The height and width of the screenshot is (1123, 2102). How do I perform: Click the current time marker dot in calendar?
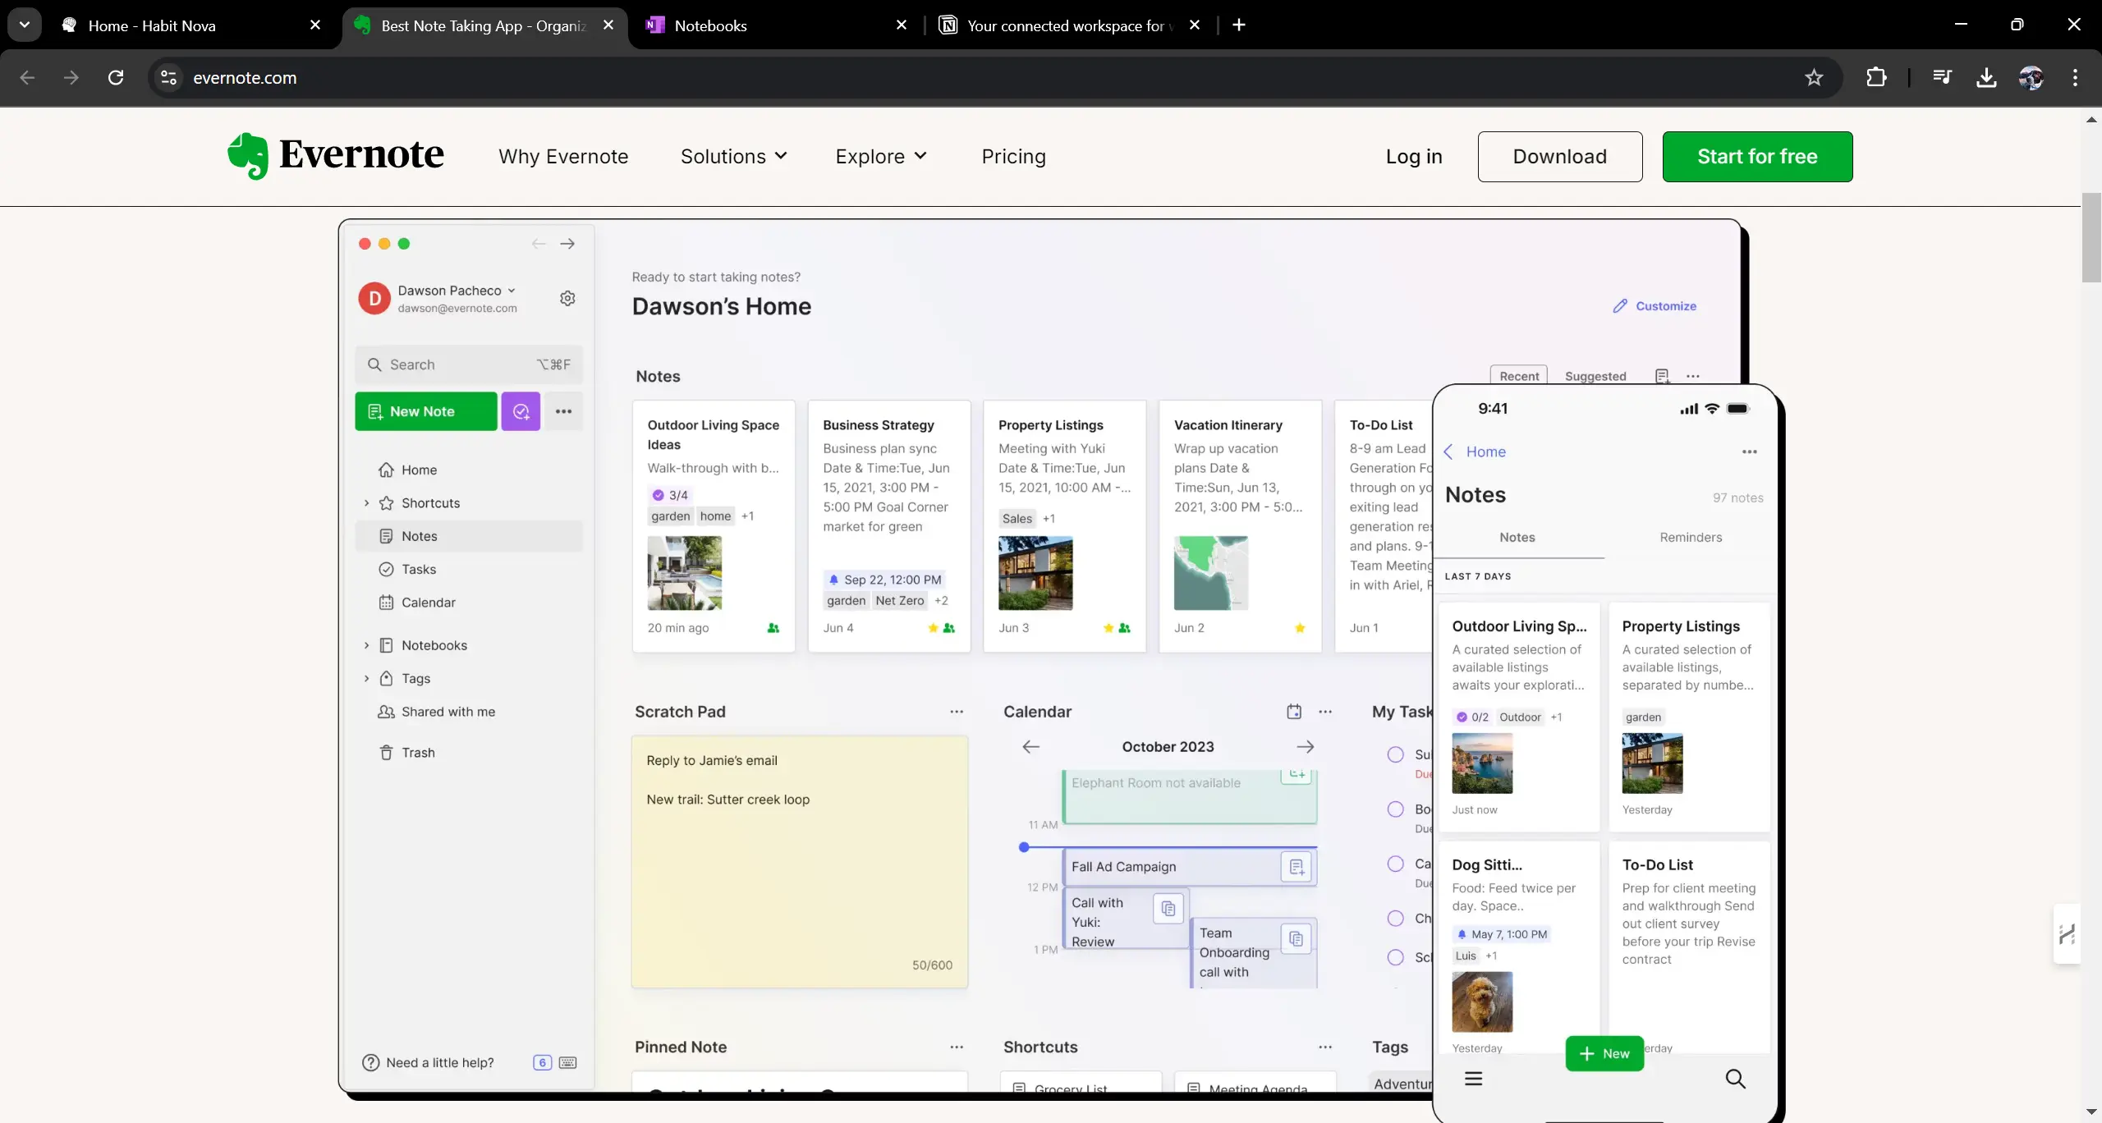click(x=1024, y=847)
